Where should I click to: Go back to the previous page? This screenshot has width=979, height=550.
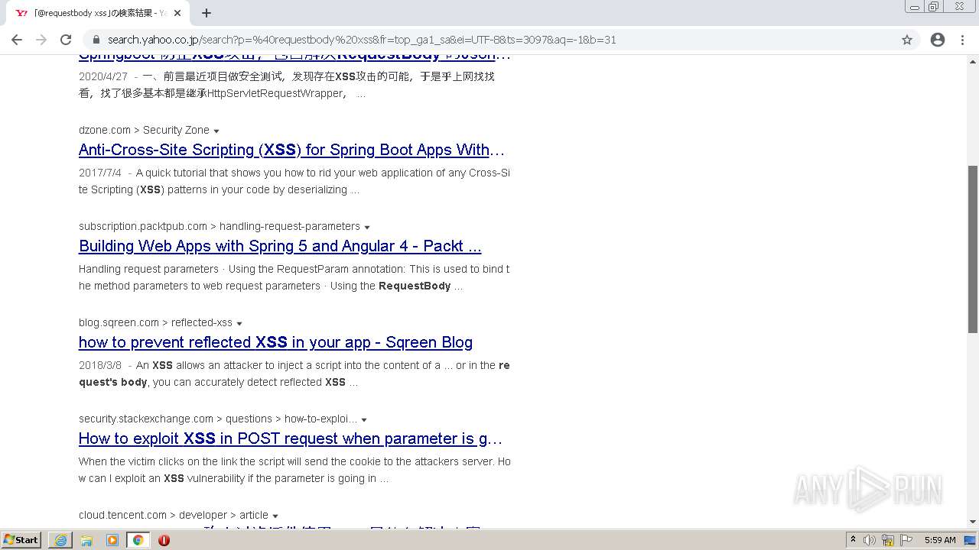[17, 40]
